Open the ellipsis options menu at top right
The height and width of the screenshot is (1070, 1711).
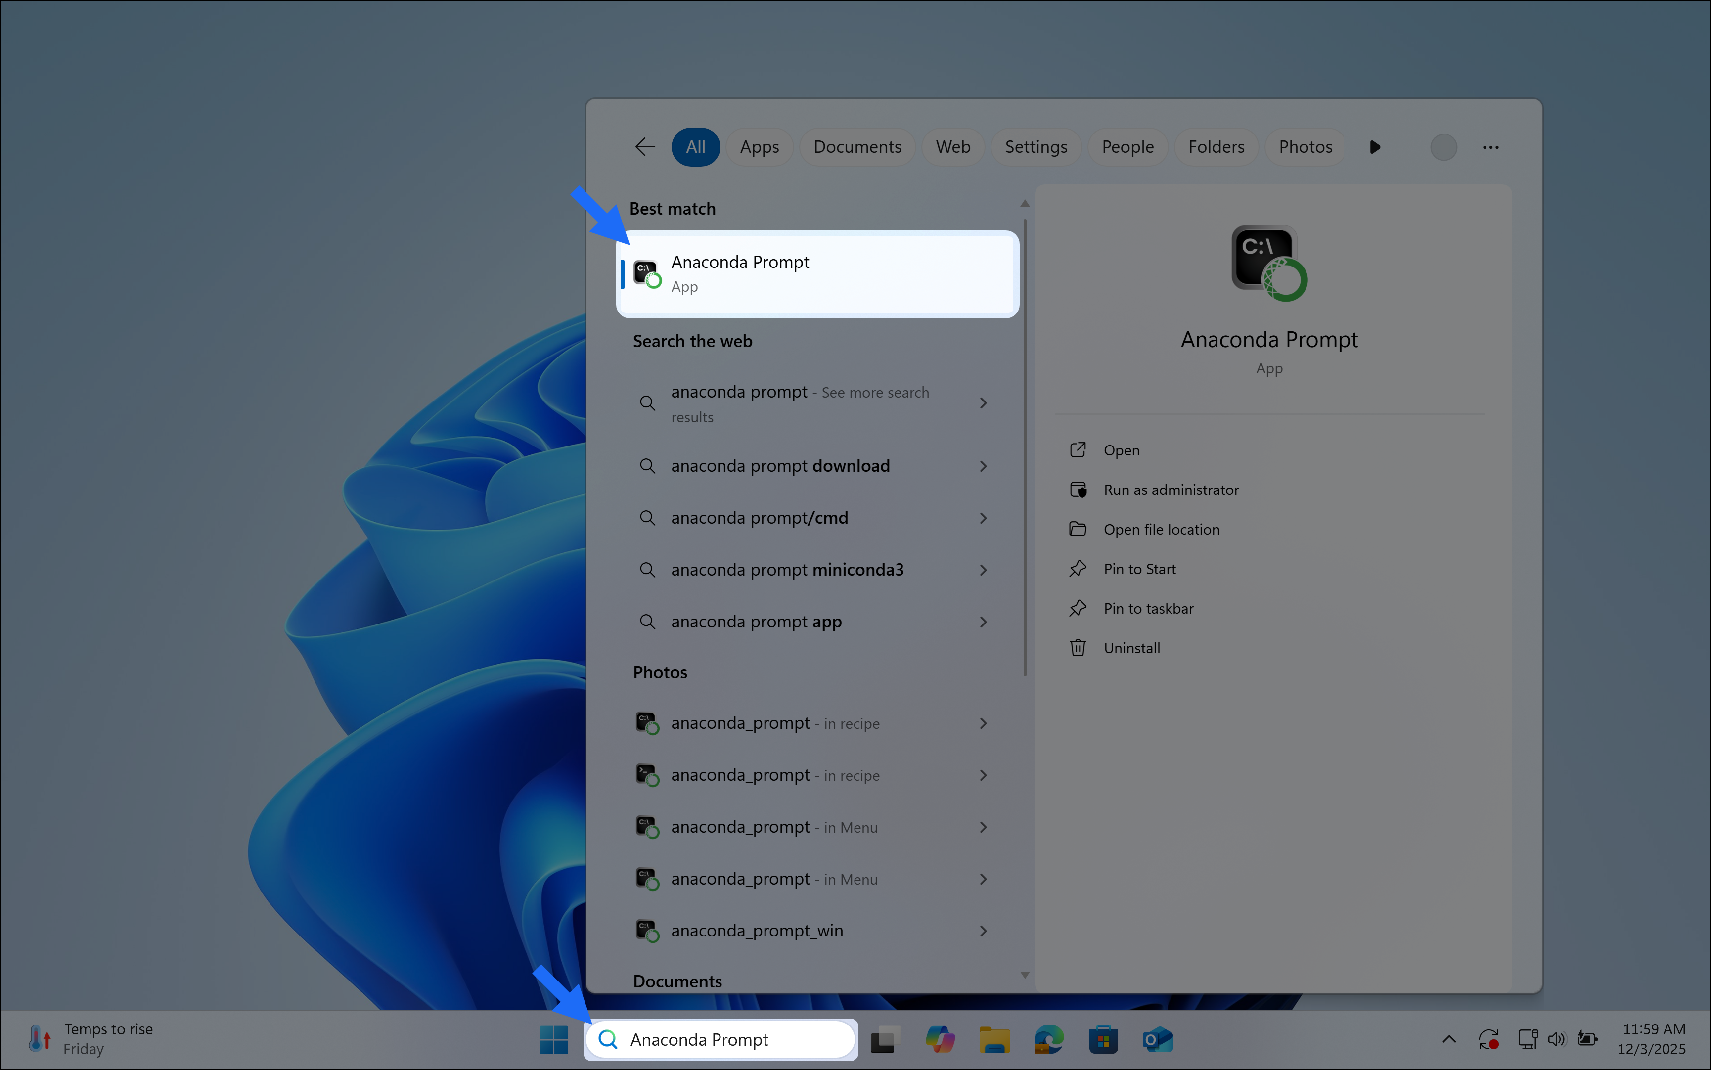click(1490, 146)
